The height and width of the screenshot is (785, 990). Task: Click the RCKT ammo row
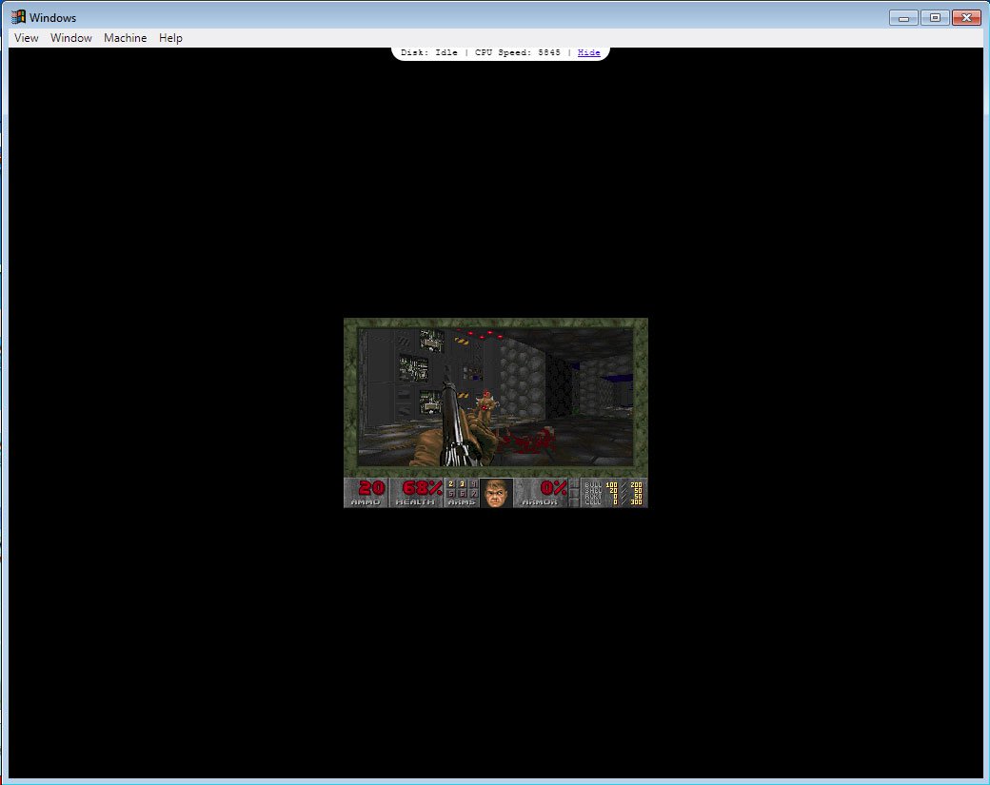point(613,496)
